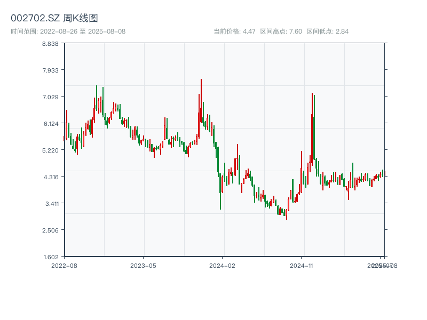This screenshot has height=320, width=427.
Task: Click the 区间低点 2.84 label
Action: [x=328, y=31]
